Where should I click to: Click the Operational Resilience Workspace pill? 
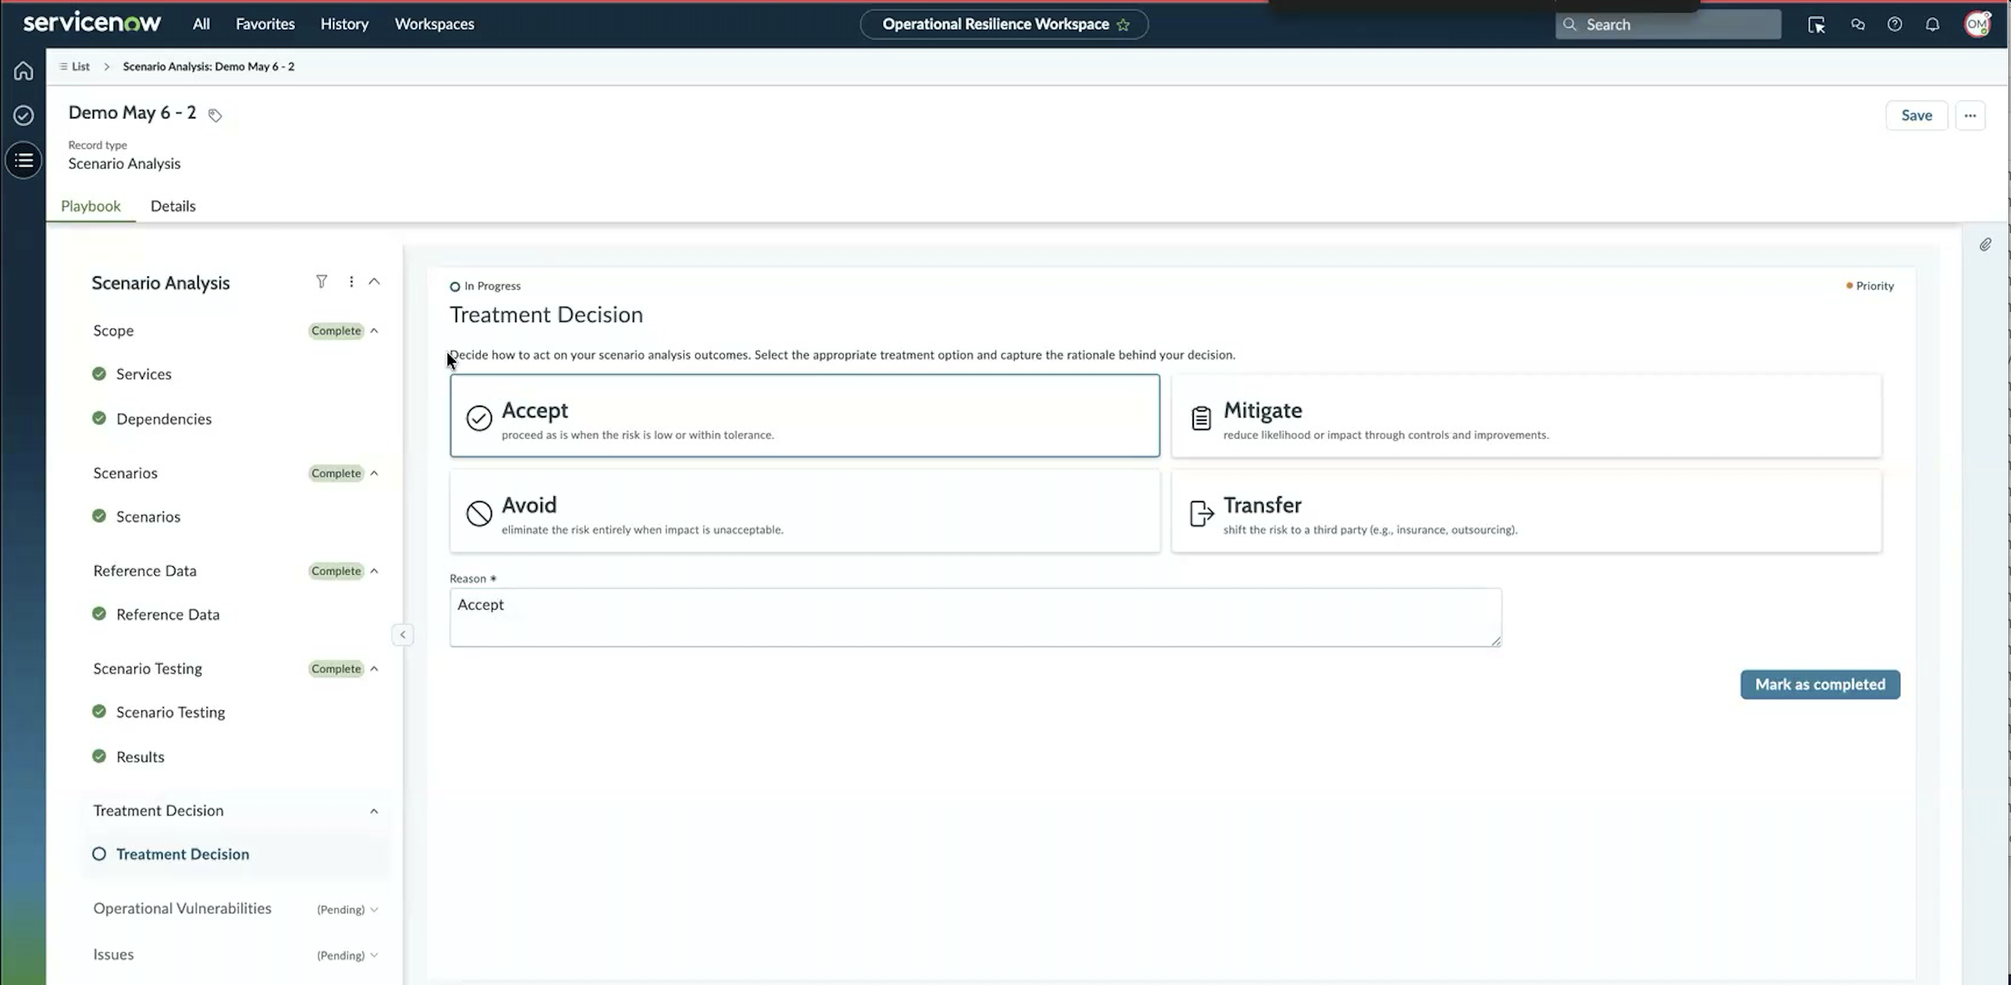pyautogui.click(x=1003, y=24)
